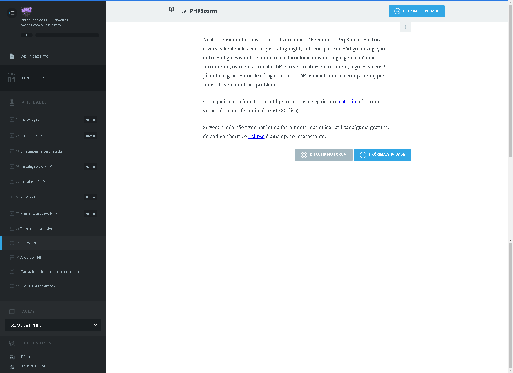Click the top Próxima Atividade button
513x373 pixels.
tap(416, 11)
